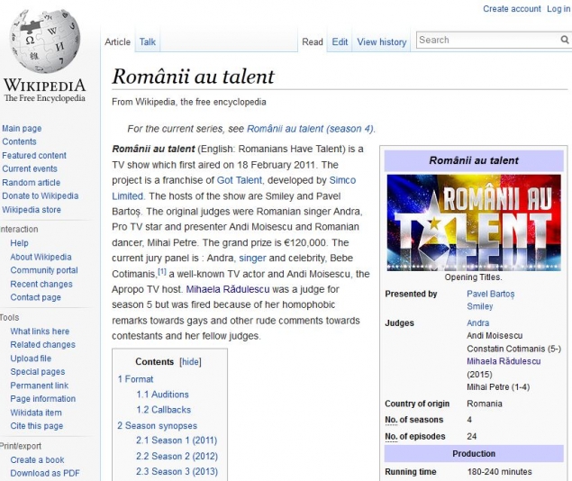Select the Read tab
Viewport: 572px width, 481px height.
tap(313, 42)
